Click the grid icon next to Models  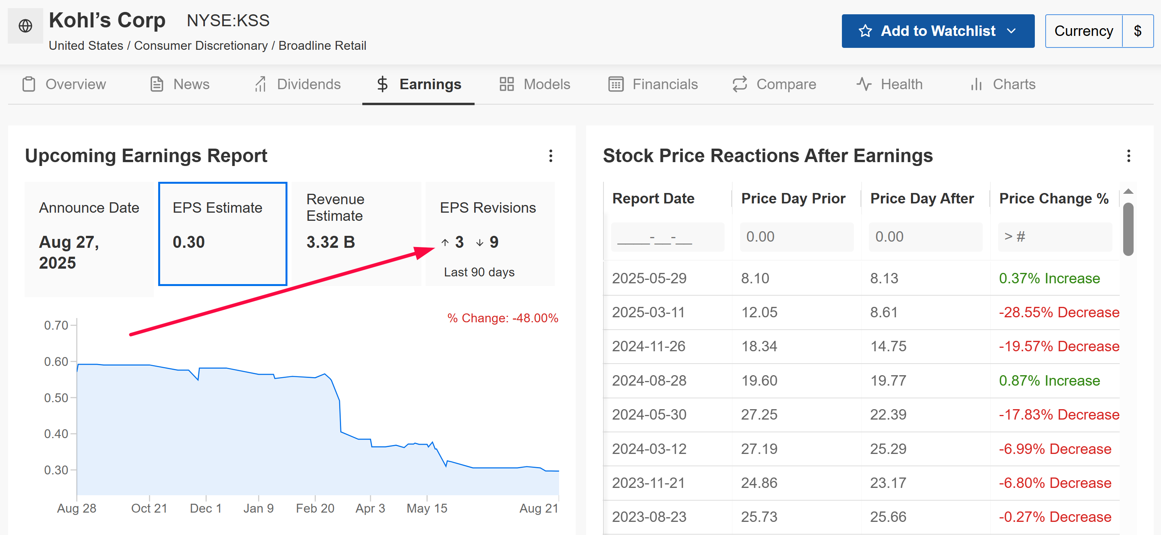[507, 84]
